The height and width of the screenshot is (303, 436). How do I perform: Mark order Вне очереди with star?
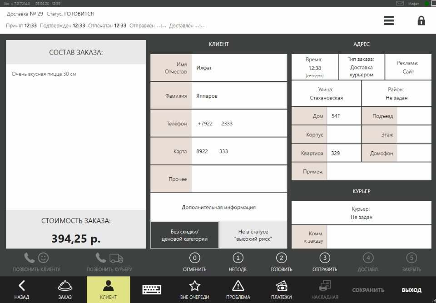click(x=195, y=290)
